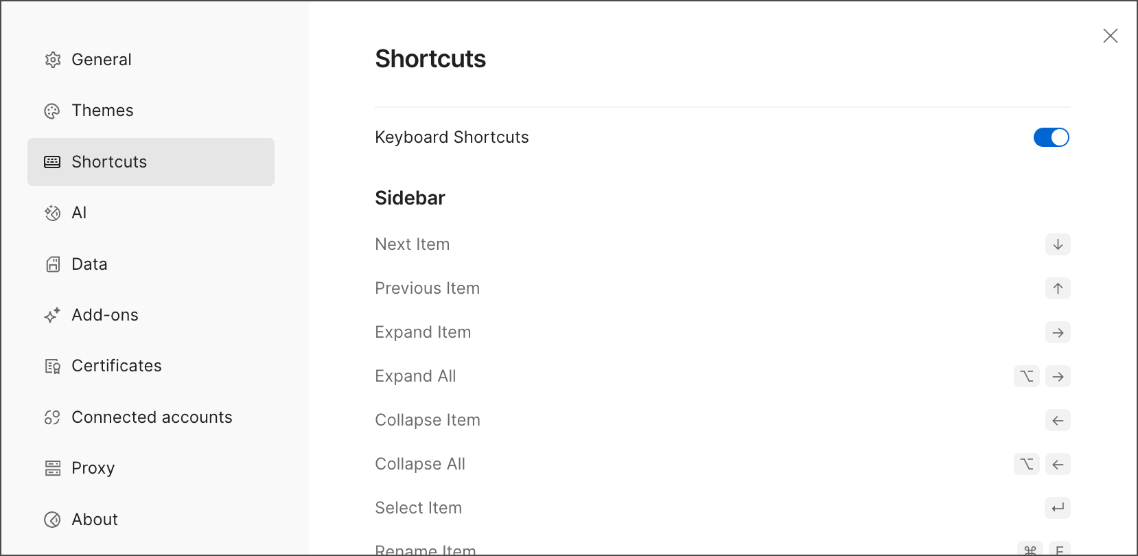The image size is (1138, 556).
Task: Click the palette icon next to Themes
Action: pos(52,111)
